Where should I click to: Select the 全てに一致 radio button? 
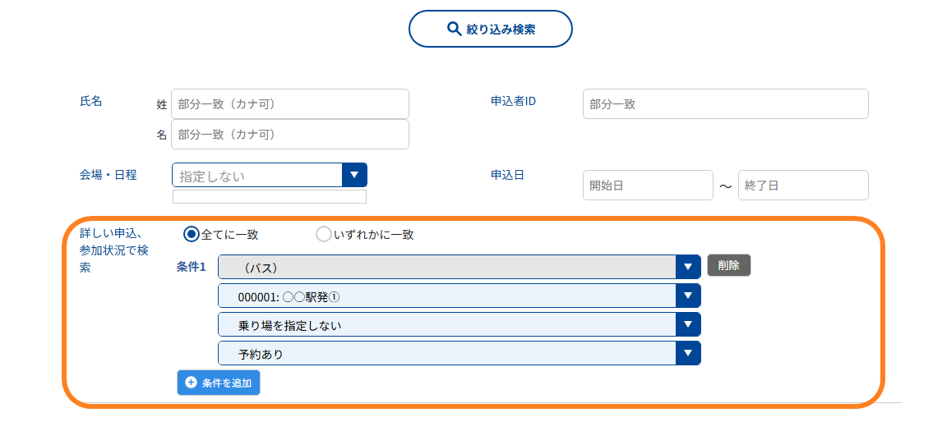tap(191, 234)
